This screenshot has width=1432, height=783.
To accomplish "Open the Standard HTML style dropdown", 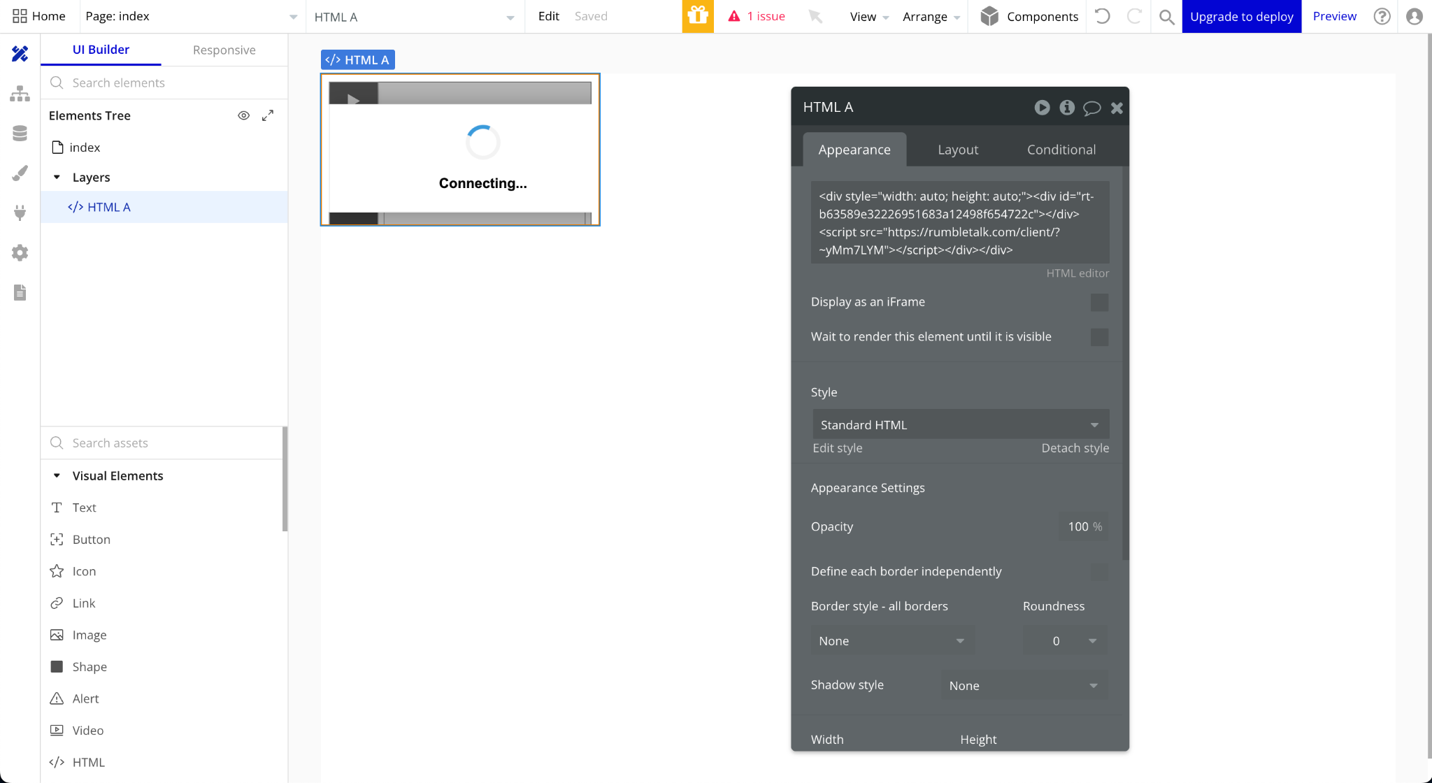I will click(960, 425).
